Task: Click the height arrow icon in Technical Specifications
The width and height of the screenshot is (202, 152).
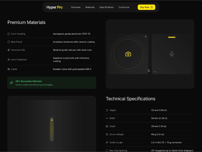Action: (107, 110)
